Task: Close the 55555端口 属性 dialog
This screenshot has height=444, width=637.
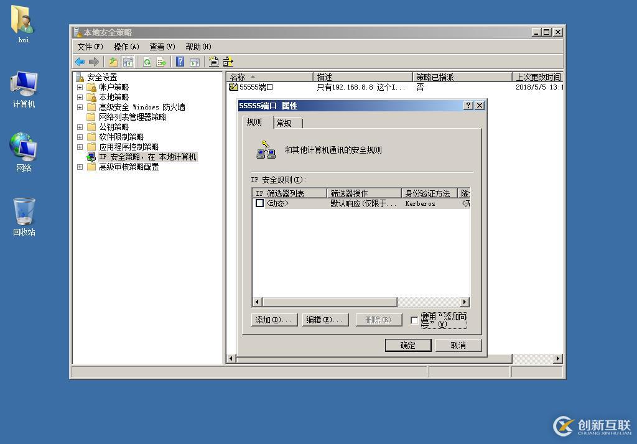Action: pos(480,106)
